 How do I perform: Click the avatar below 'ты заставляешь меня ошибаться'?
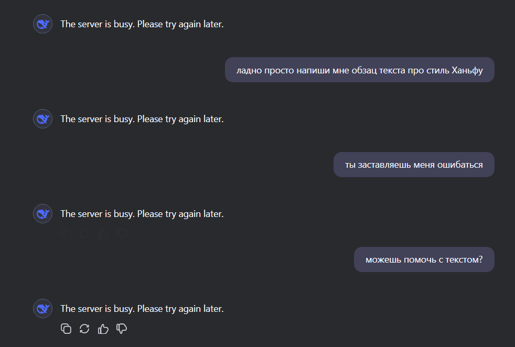click(42, 214)
